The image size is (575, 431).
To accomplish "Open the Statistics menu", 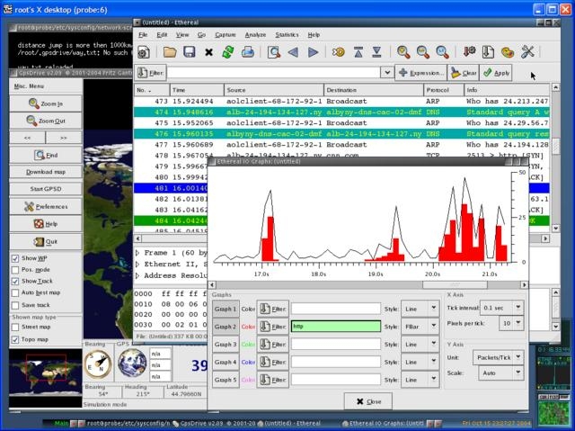I will pos(287,34).
